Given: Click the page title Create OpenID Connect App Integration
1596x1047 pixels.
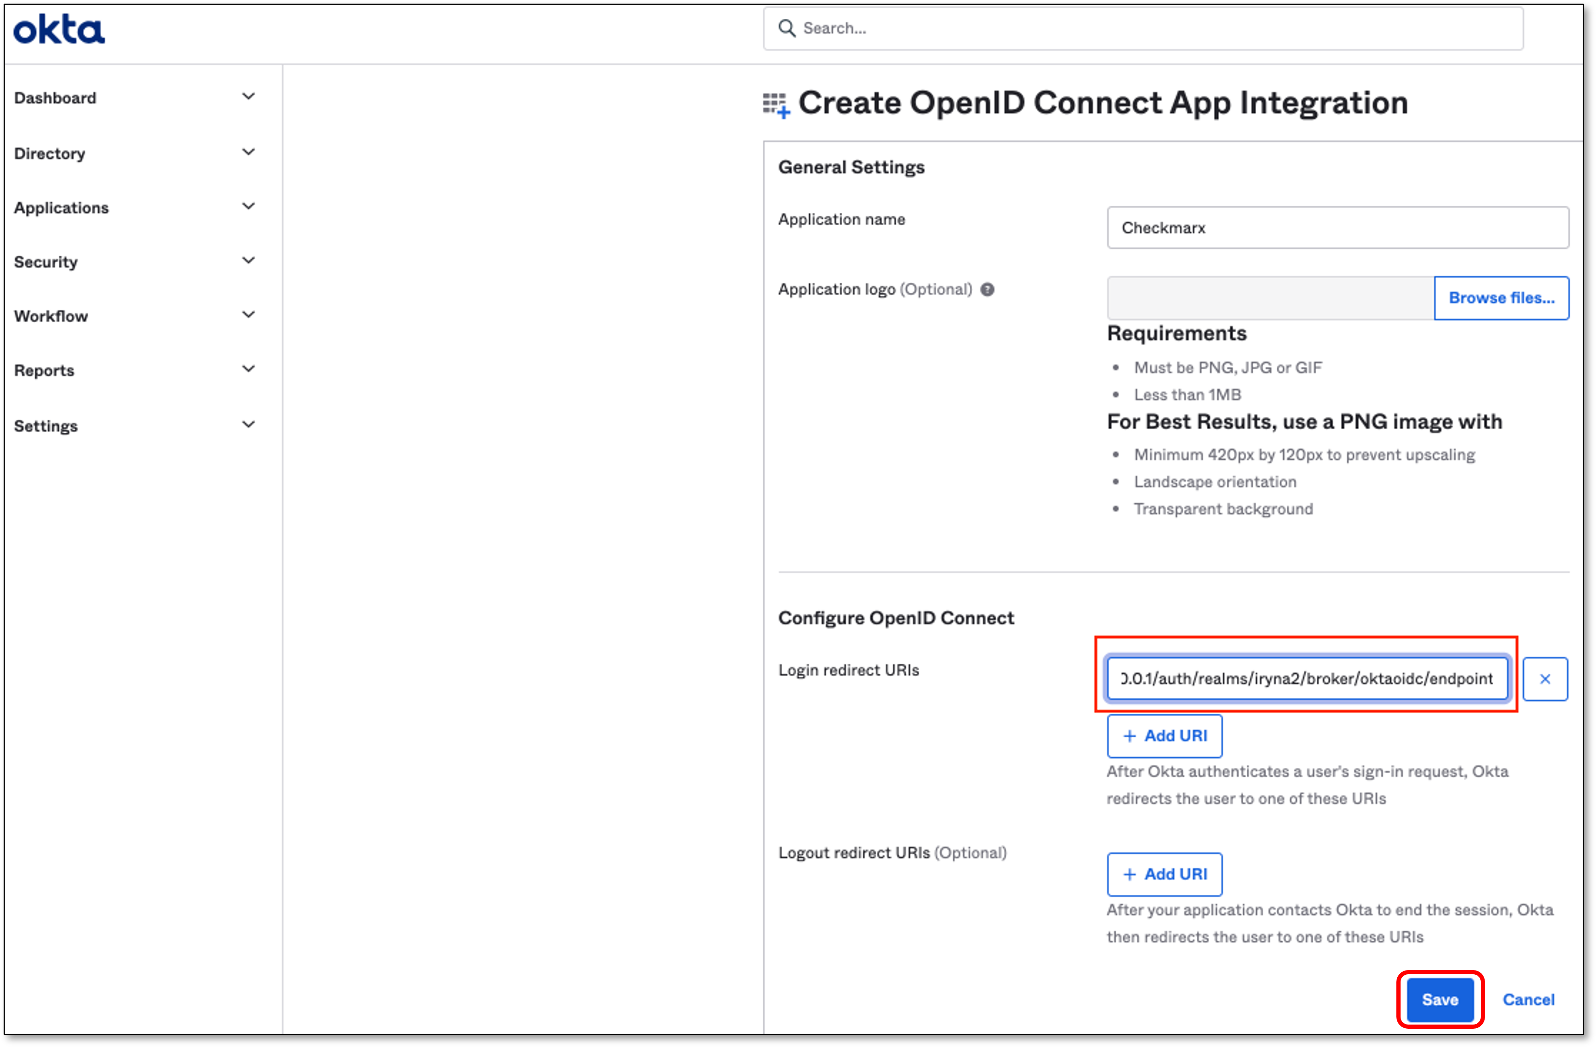Looking at the screenshot, I should tap(1102, 103).
